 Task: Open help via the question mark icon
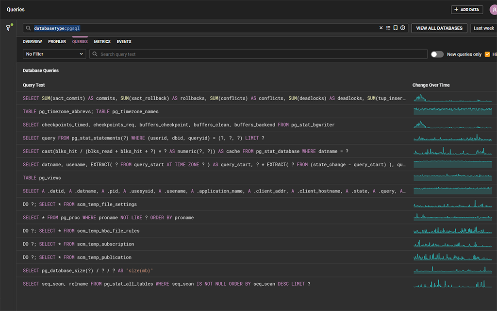(401, 28)
